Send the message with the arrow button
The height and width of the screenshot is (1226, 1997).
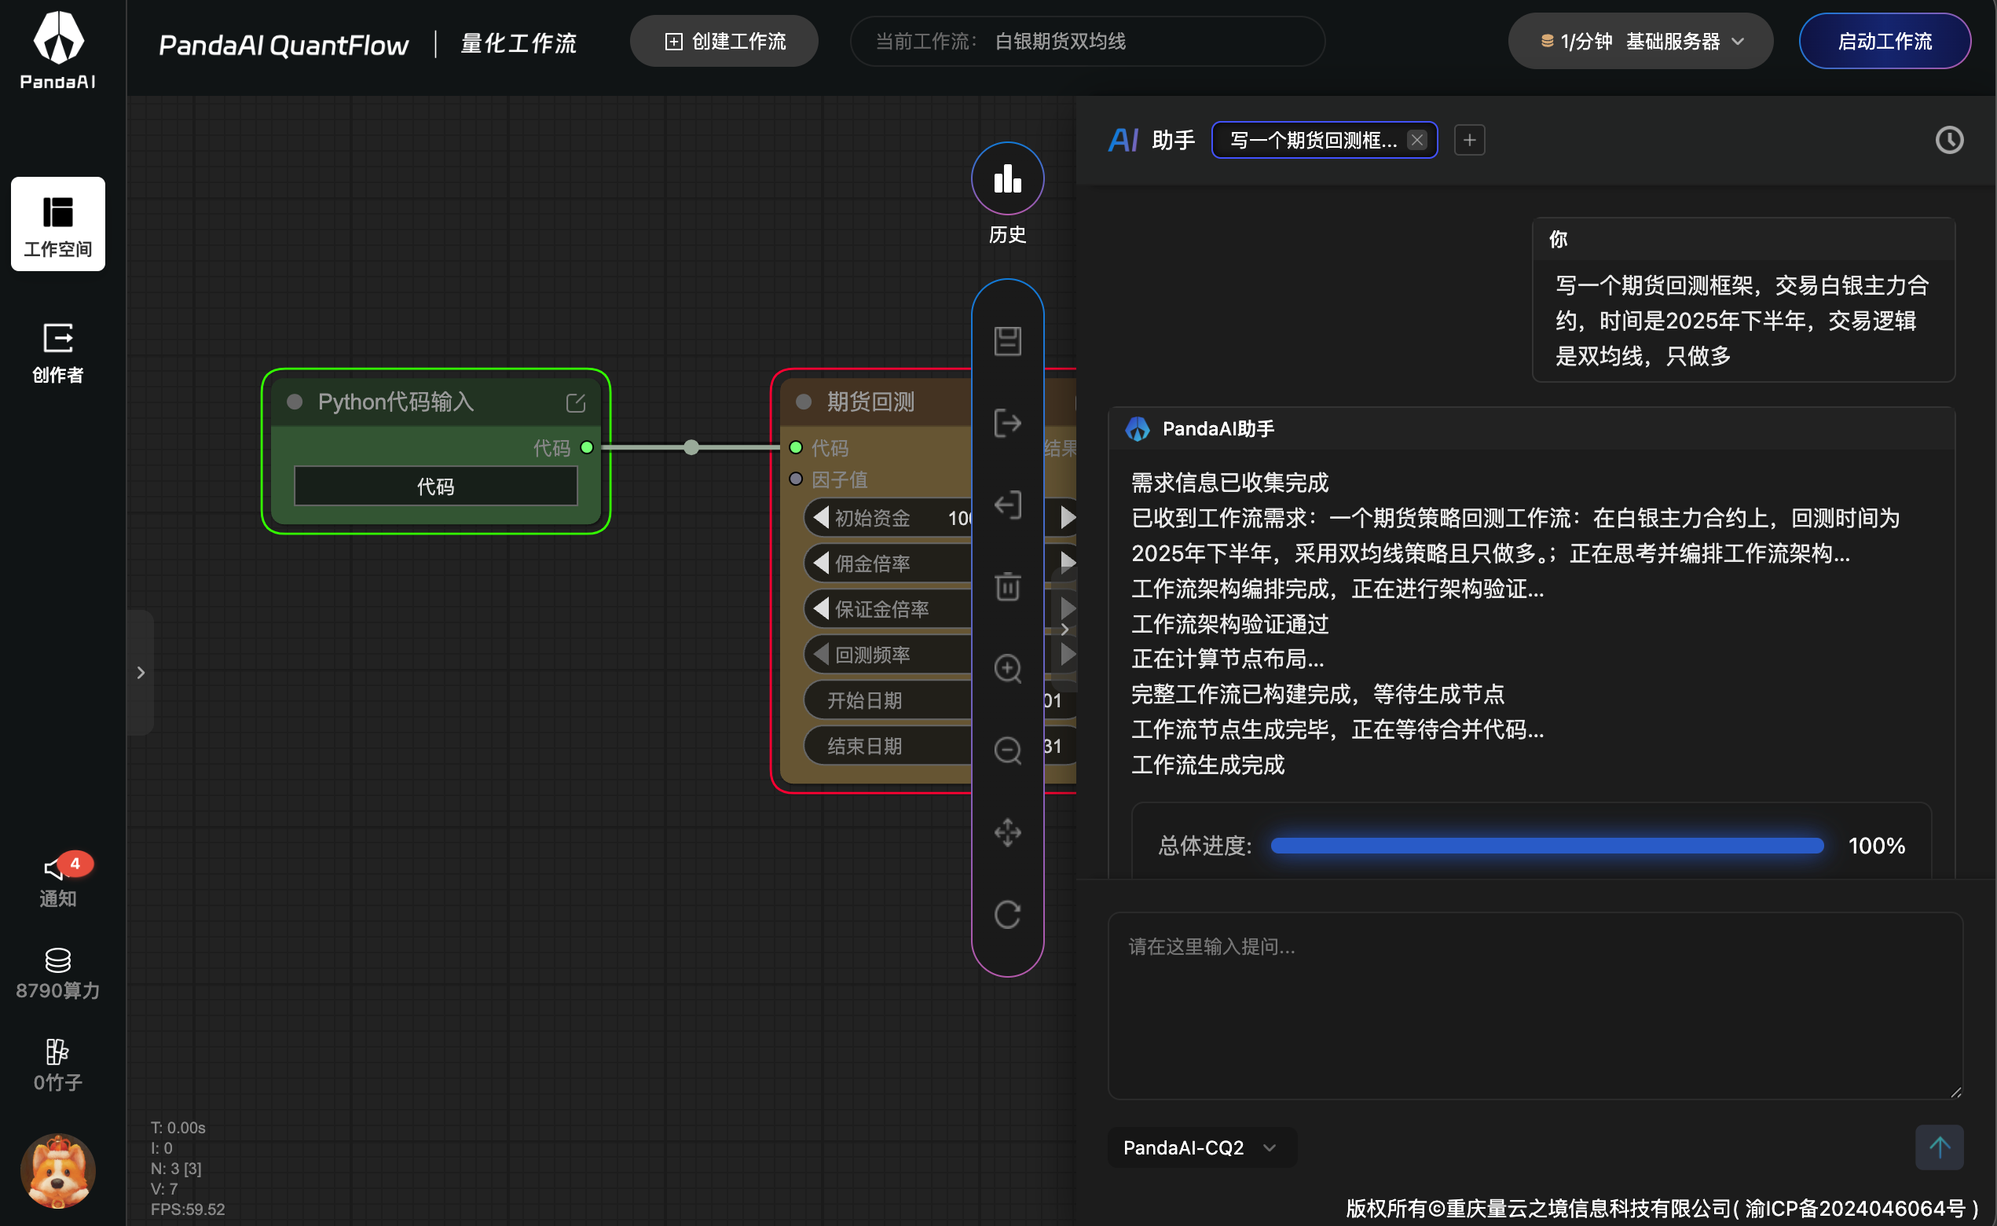coord(1939,1147)
